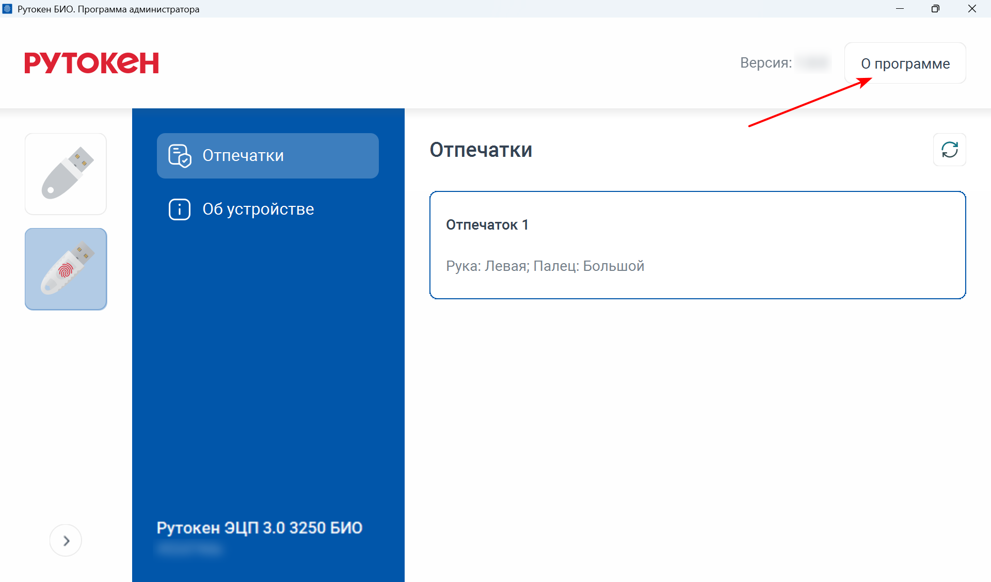Screen dimensions: 991x582
Task: Close the Рутокен БИО administrator program
Action: tap(972, 9)
